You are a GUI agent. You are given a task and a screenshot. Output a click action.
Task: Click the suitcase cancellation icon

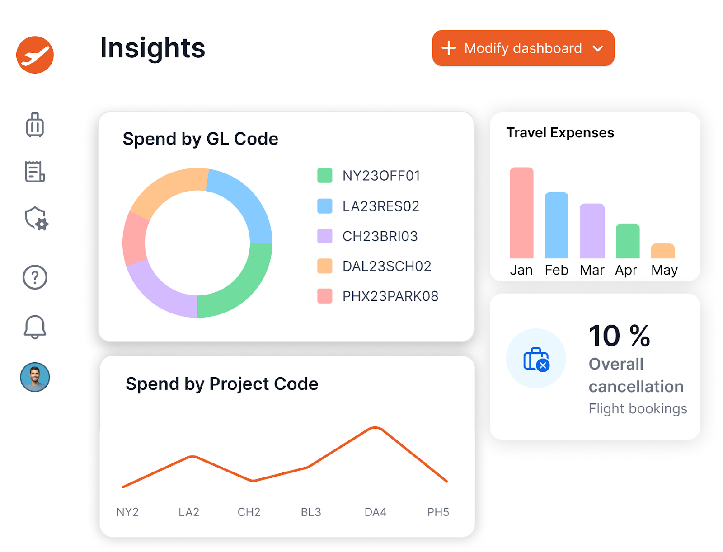coord(536,359)
